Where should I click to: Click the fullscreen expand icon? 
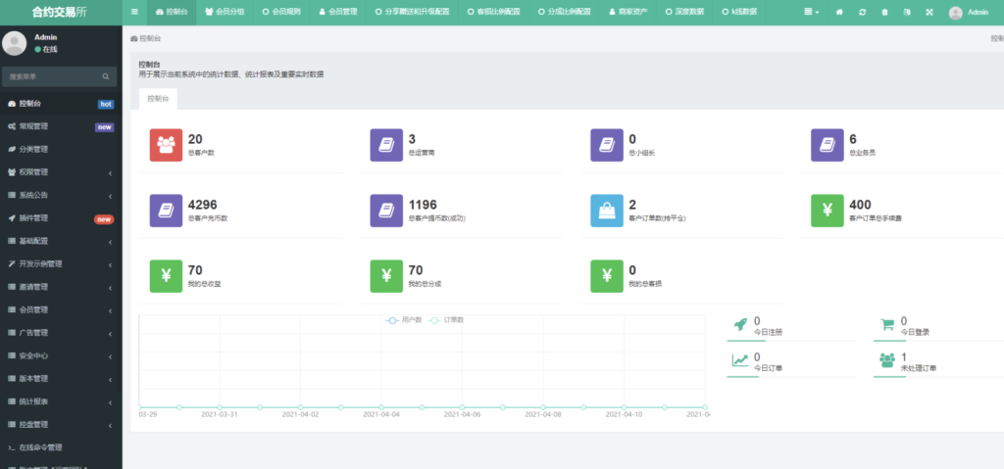[x=929, y=13]
